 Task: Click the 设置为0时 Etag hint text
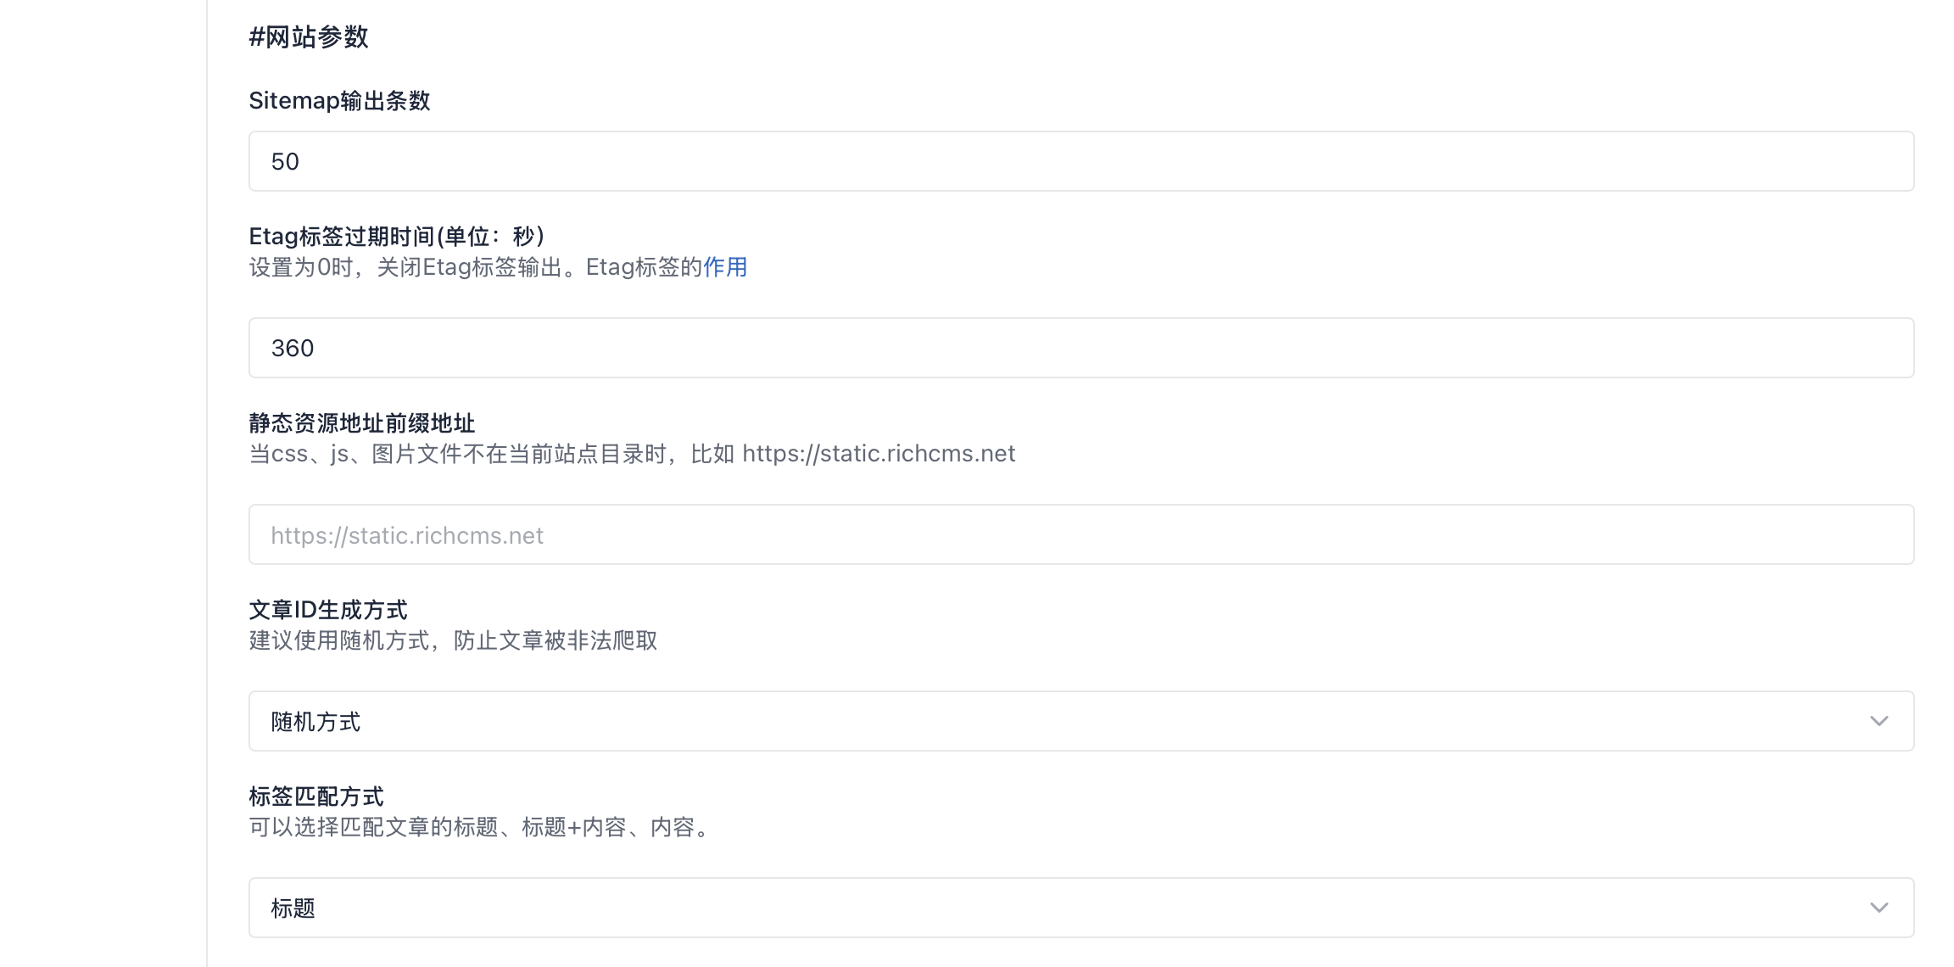475,267
